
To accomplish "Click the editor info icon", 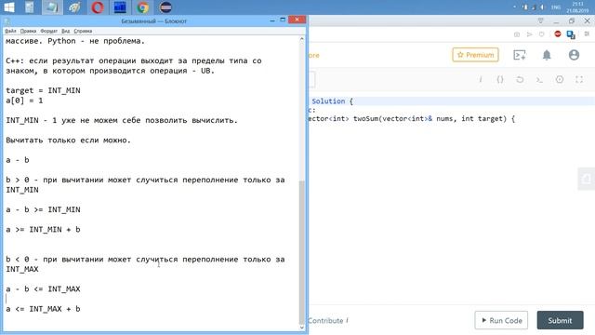I will click(x=481, y=79).
